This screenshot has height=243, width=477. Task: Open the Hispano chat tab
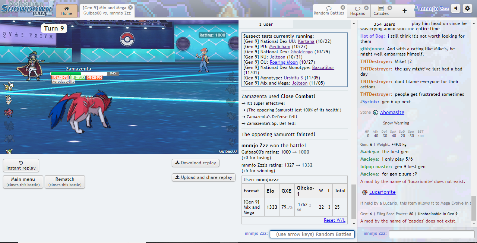(358, 11)
